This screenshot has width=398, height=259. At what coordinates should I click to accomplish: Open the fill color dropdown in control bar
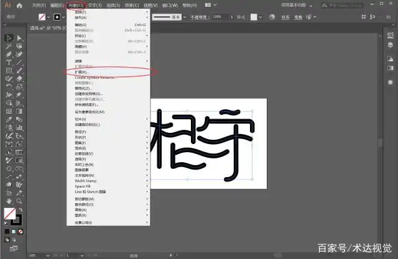[48, 17]
